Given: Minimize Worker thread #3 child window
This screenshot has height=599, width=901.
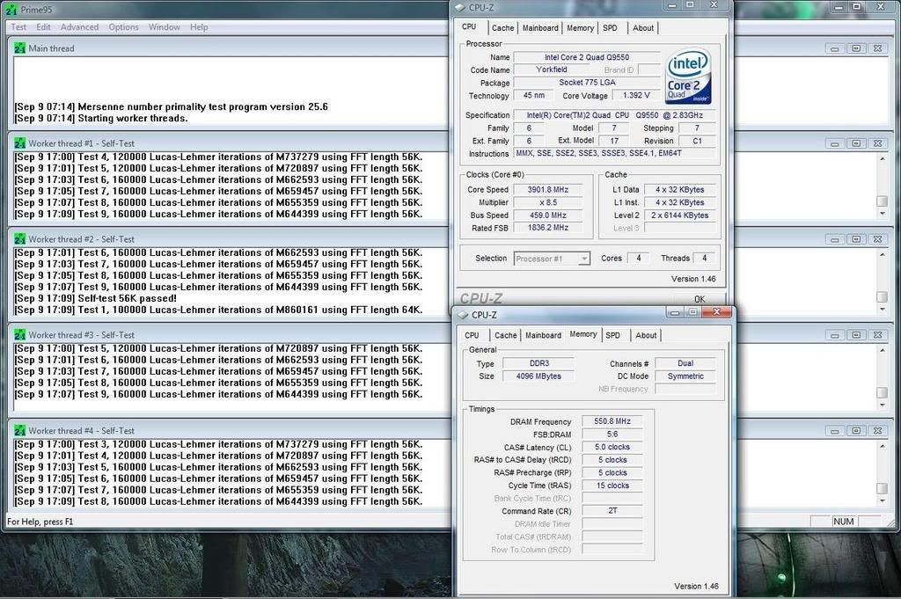Looking at the screenshot, I should click(x=834, y=335).
